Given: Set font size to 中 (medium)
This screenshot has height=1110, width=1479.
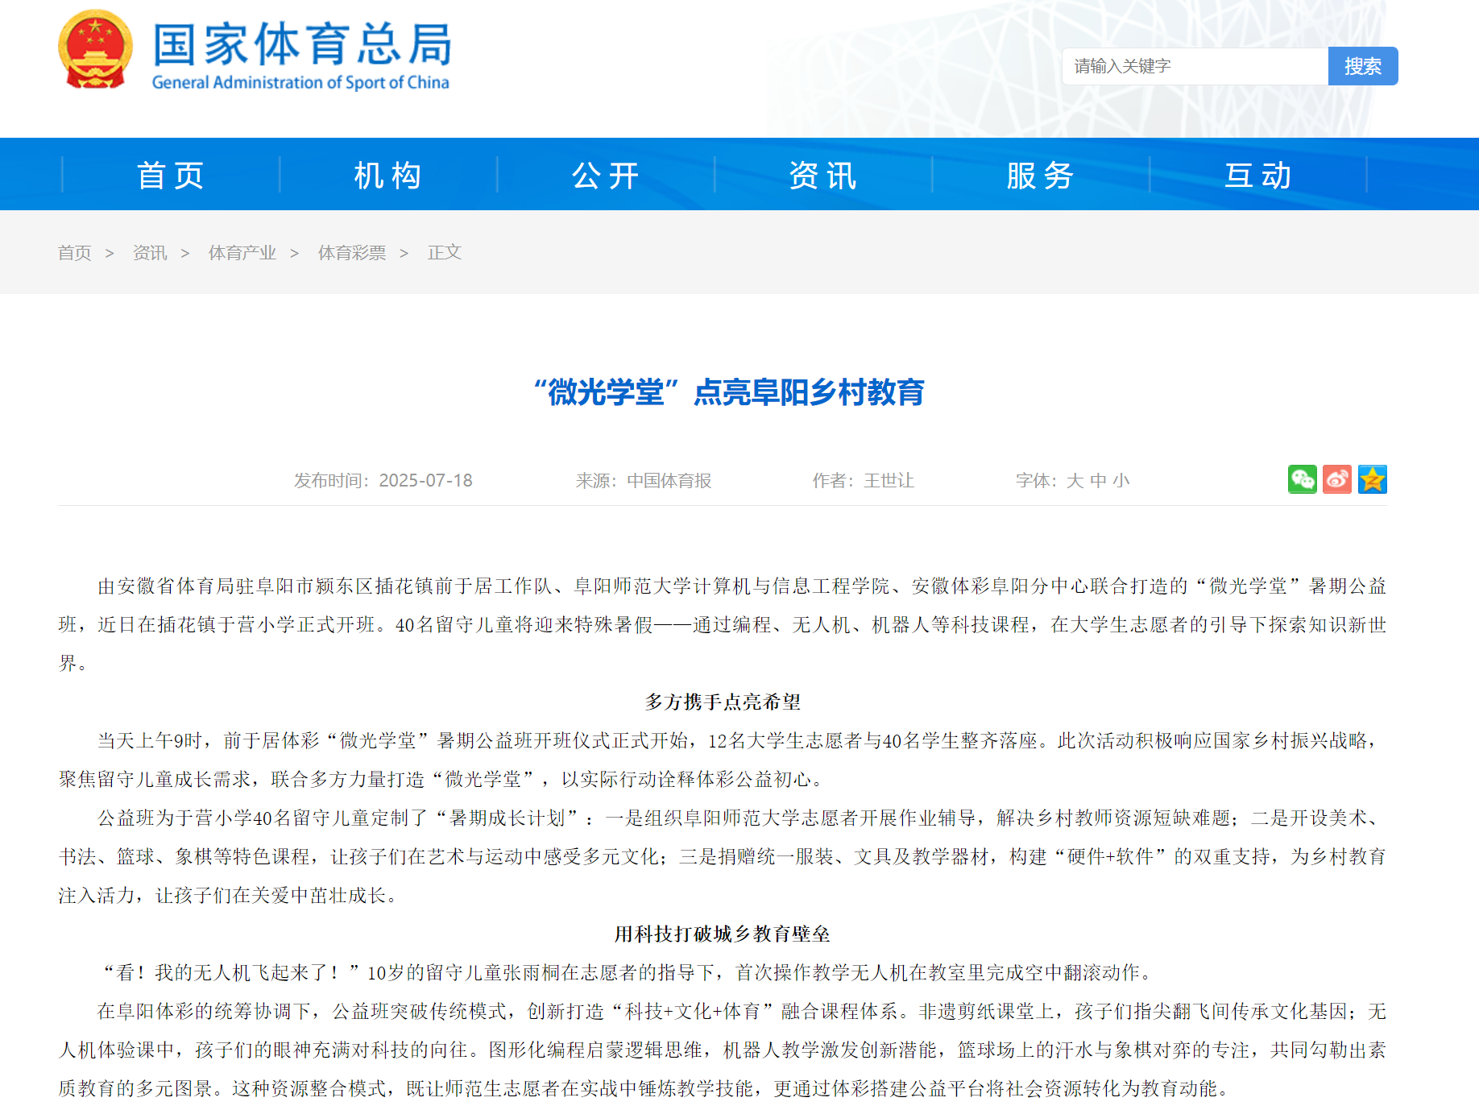Looking at the screenshot, I should [1098, 481].
